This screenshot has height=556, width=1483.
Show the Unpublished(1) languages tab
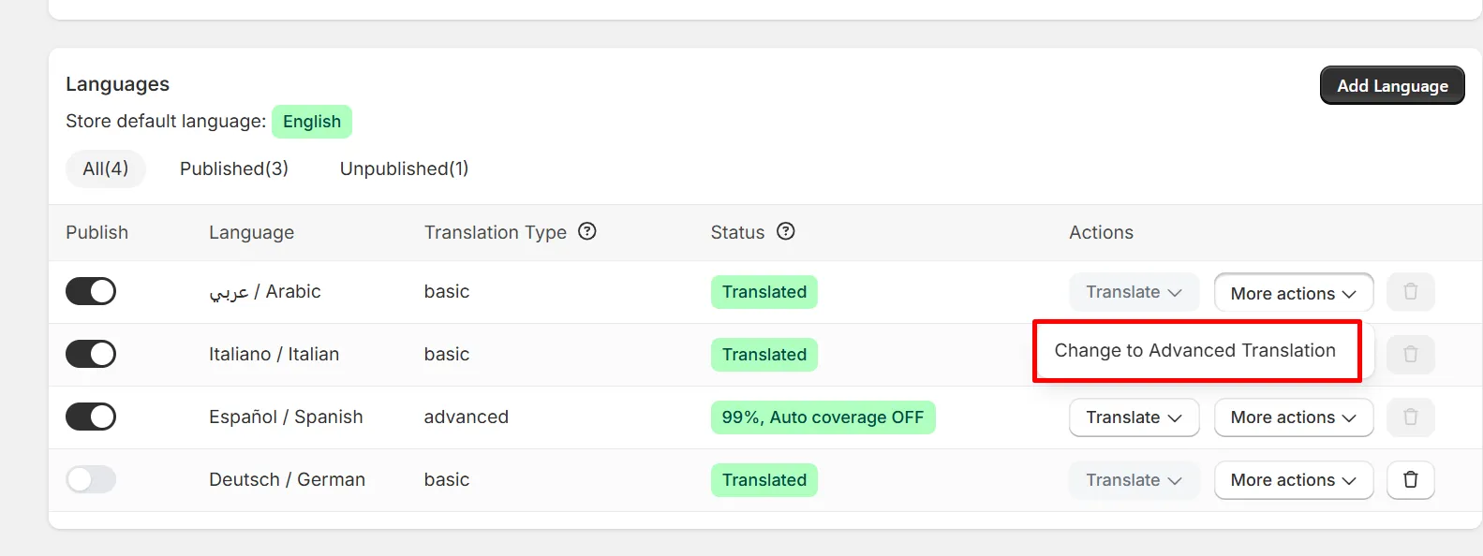(x=404, y=168)
